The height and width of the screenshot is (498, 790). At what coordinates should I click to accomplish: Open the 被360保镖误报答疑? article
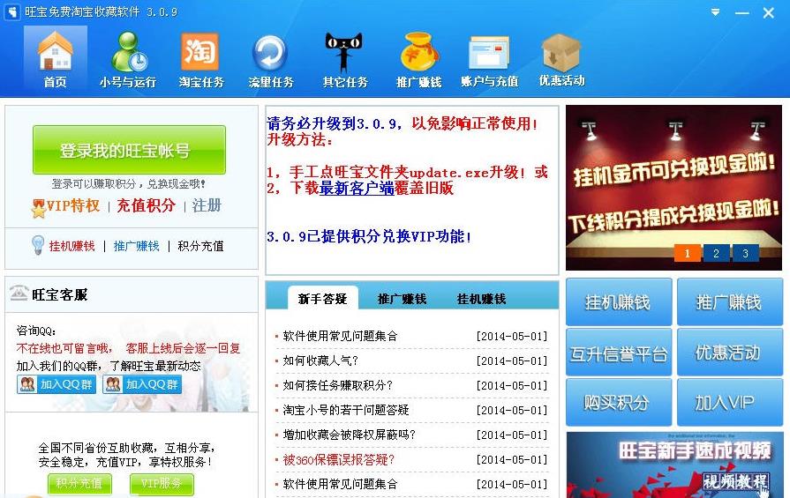tap(338, 459)
